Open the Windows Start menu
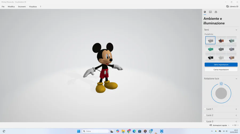Viewport: 240px width, 134px height. (x=78, y=131)
